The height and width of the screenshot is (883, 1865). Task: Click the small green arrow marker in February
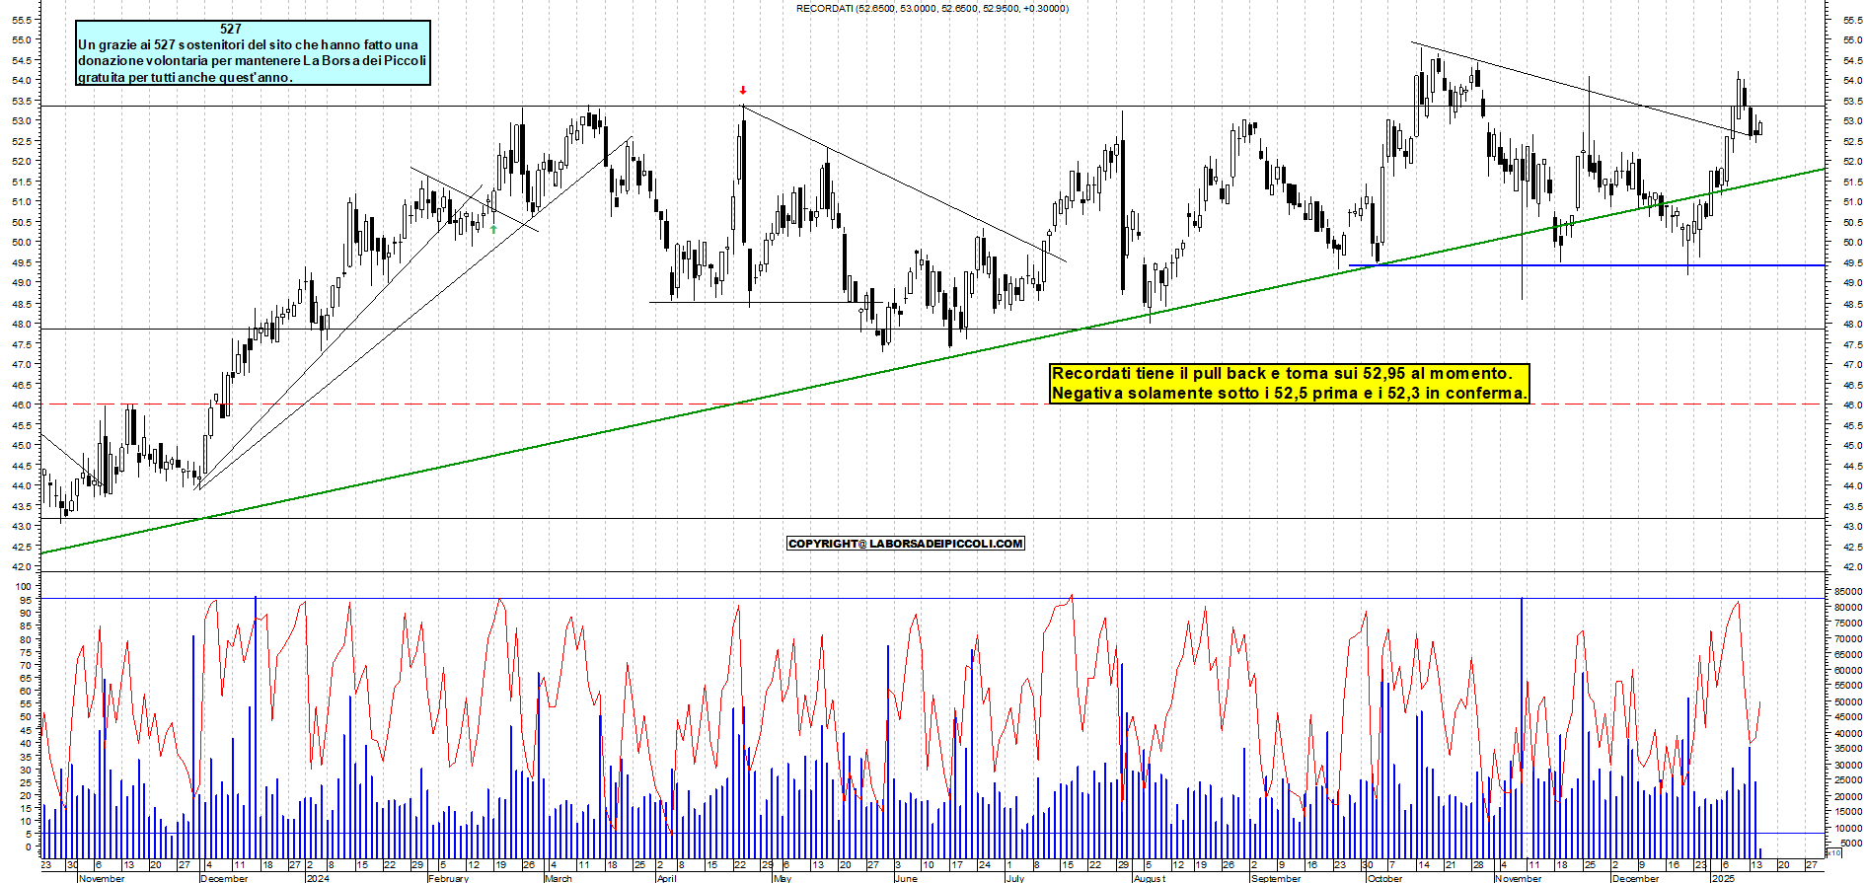pos(493,229)
